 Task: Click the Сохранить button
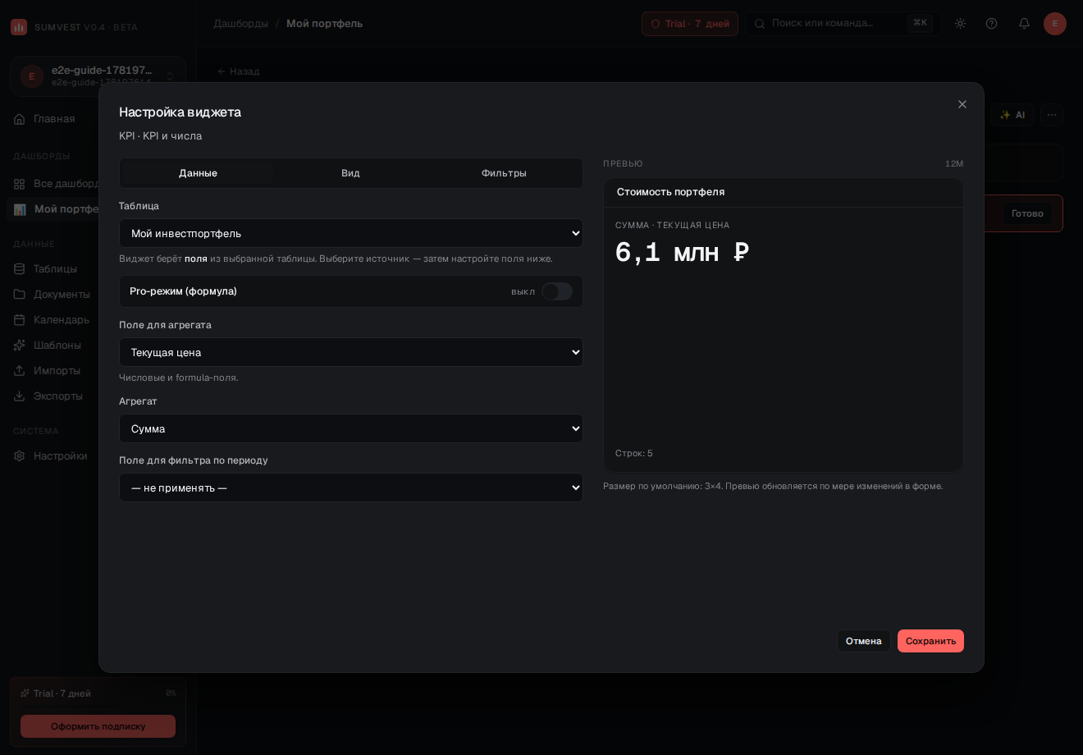(x=930, y=641)
